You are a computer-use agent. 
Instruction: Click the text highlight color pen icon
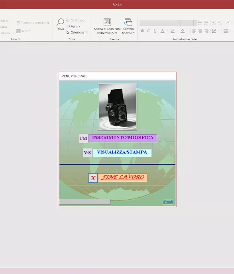point(173,31)
